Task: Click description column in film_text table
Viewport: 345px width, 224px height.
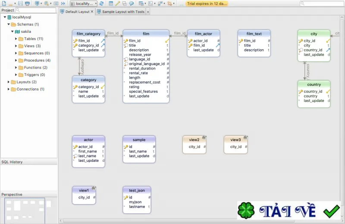Action: click(254, 50)
